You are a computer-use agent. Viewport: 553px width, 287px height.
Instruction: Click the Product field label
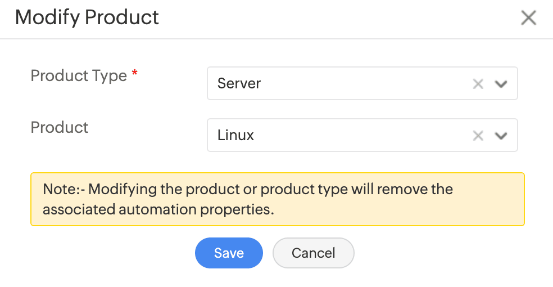click(60, 127)
